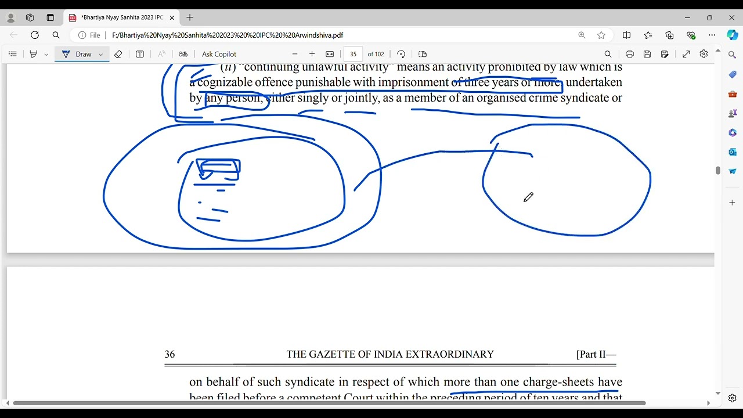The image size is (743, 418).
Task: Open the Tab actions menu
Action: click(50, 18)
